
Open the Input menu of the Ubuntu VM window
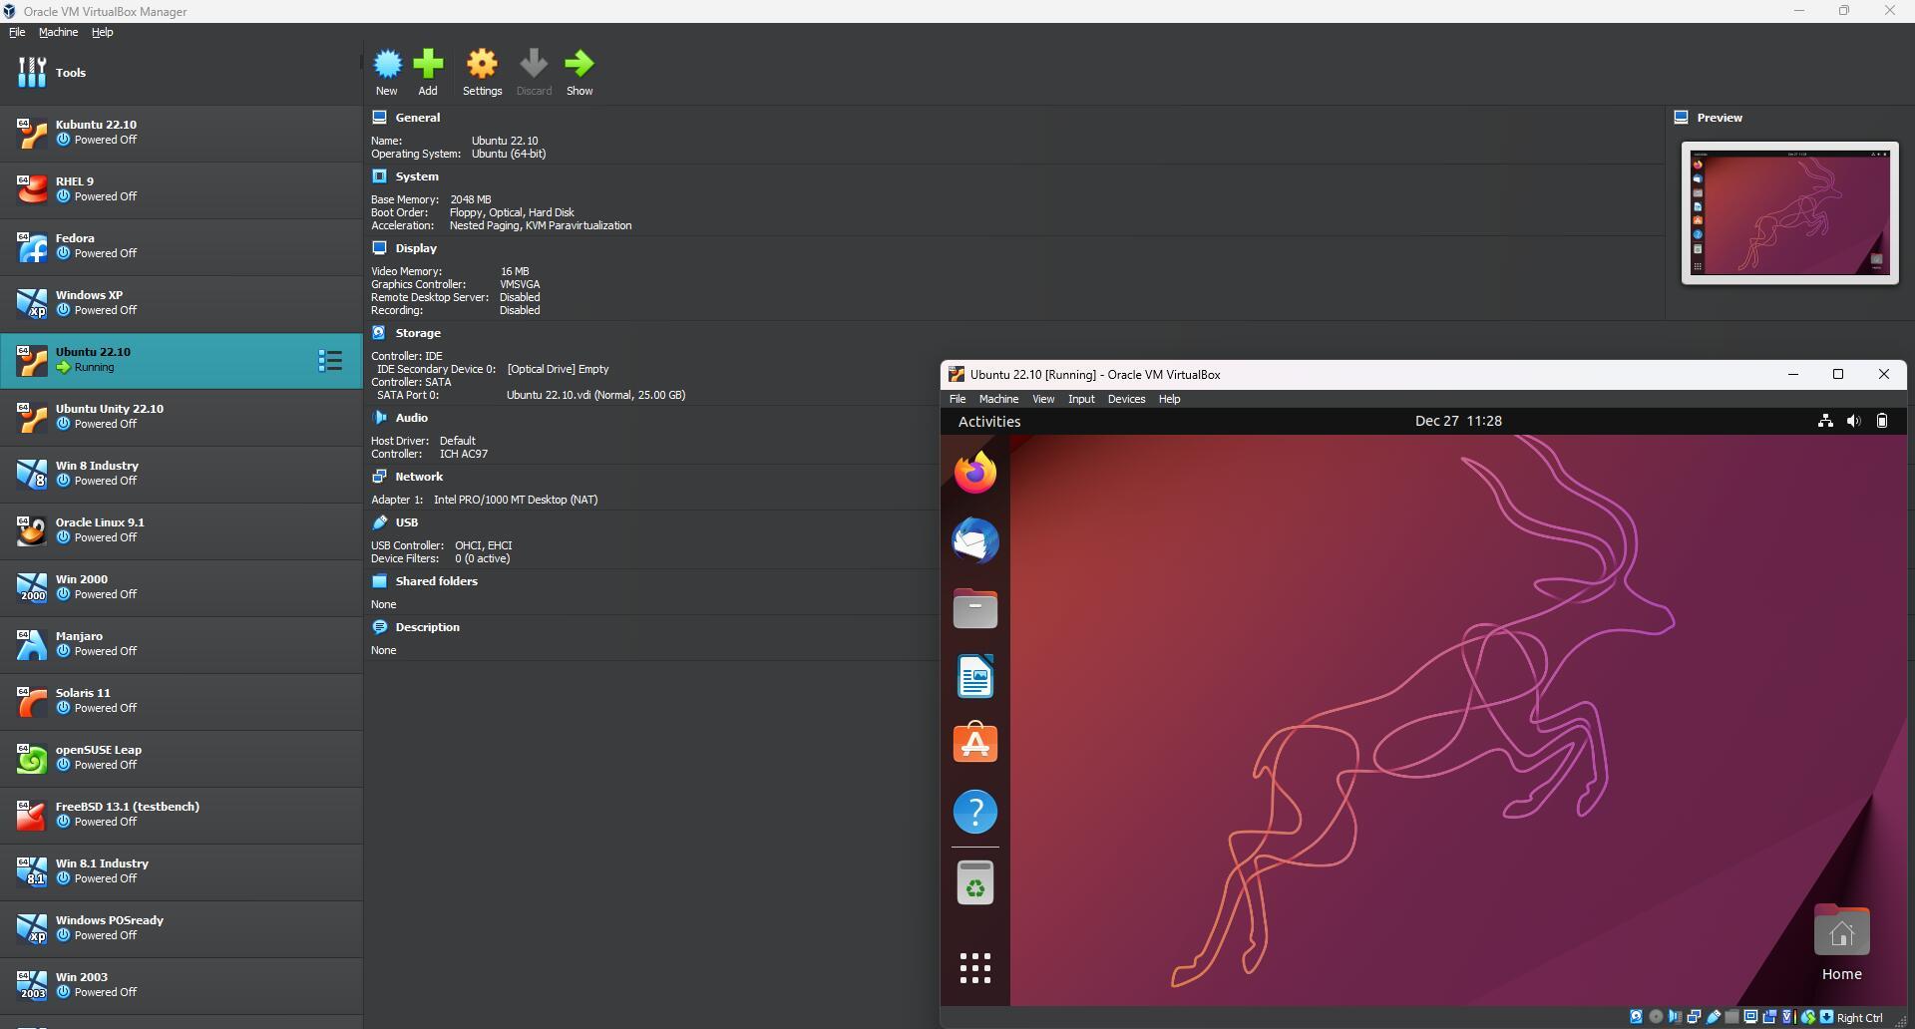(1081, 399)
